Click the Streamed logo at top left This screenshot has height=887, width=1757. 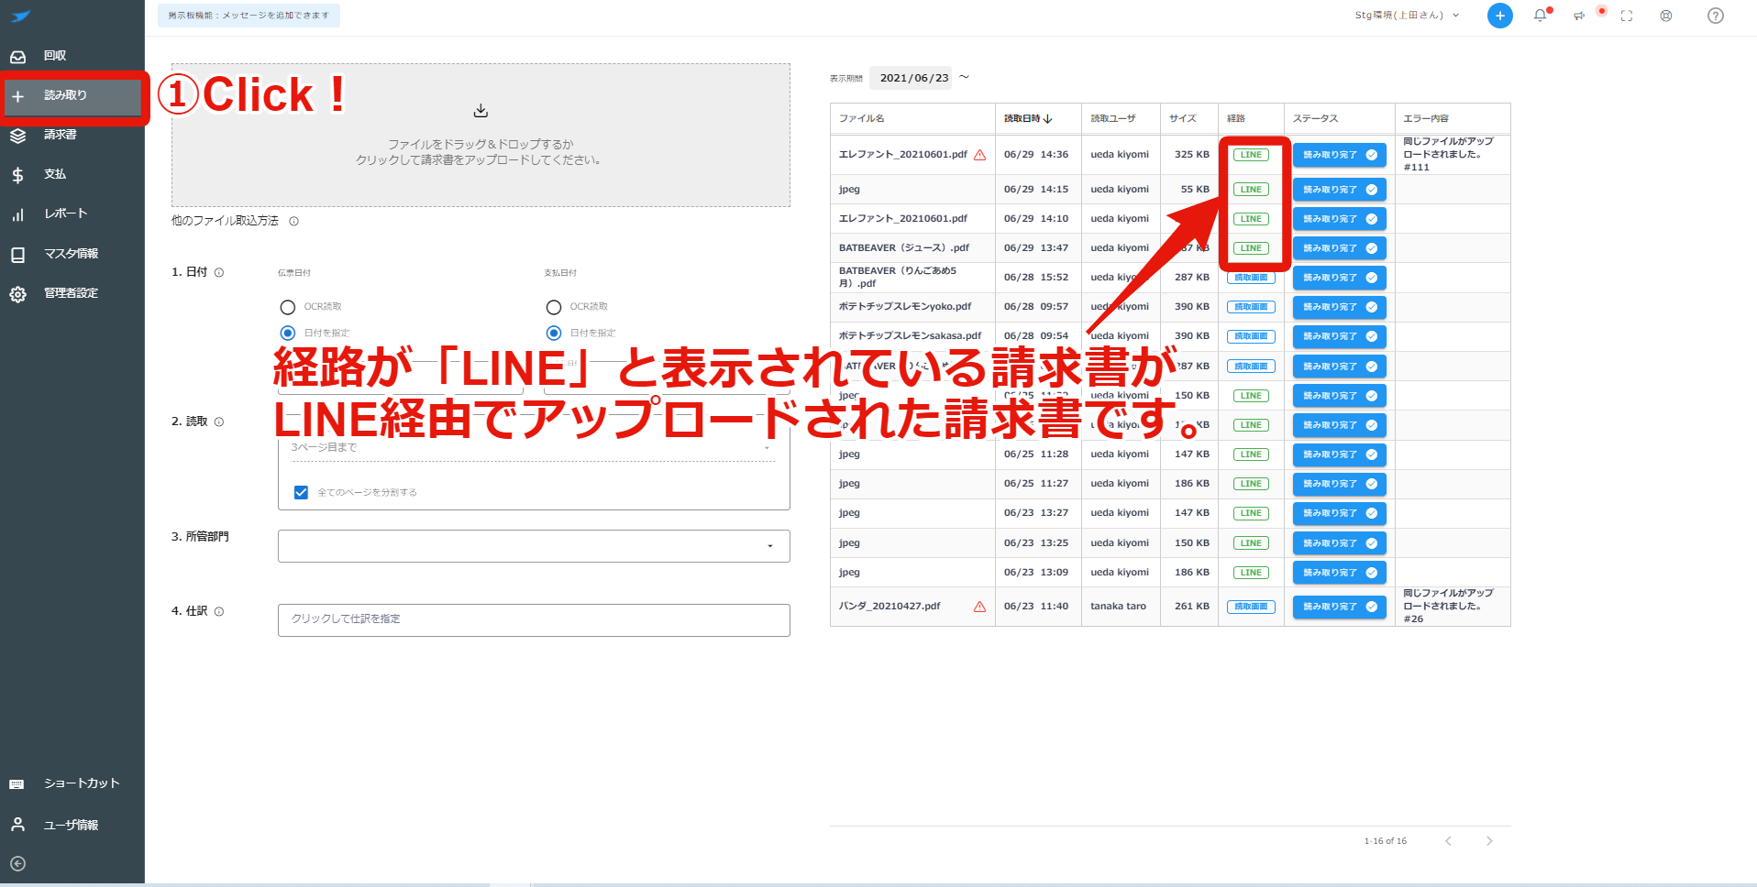click(20, 16)
